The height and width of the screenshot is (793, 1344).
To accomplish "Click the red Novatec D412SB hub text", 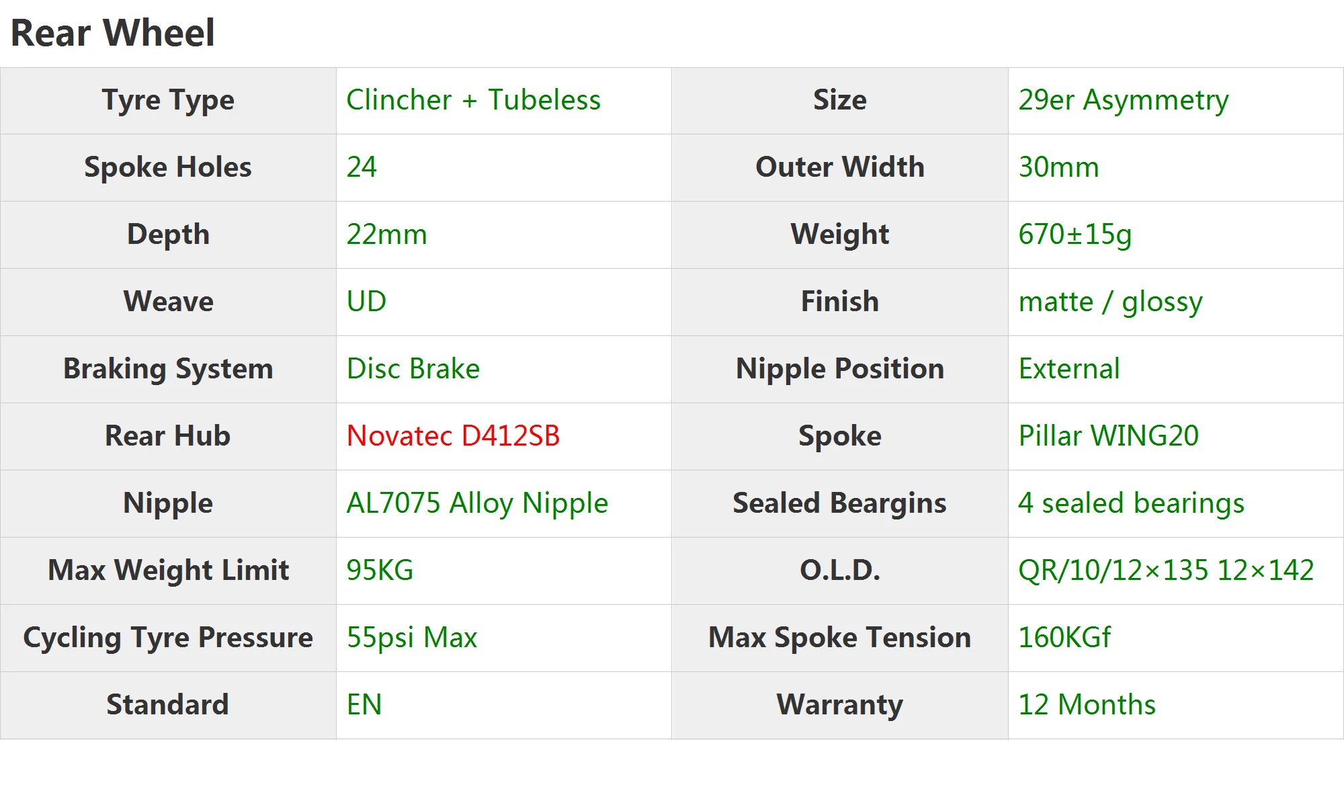I will click(x=453, y=435).
